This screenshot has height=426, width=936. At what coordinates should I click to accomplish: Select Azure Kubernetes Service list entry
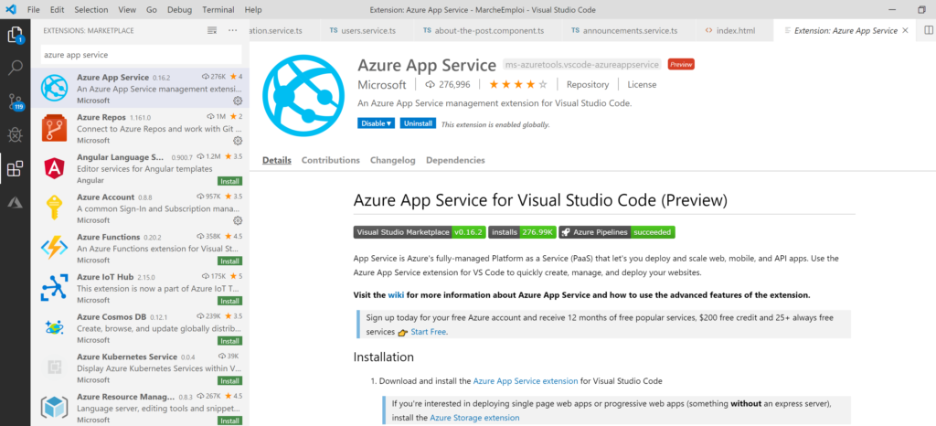[x=140, y=367]
